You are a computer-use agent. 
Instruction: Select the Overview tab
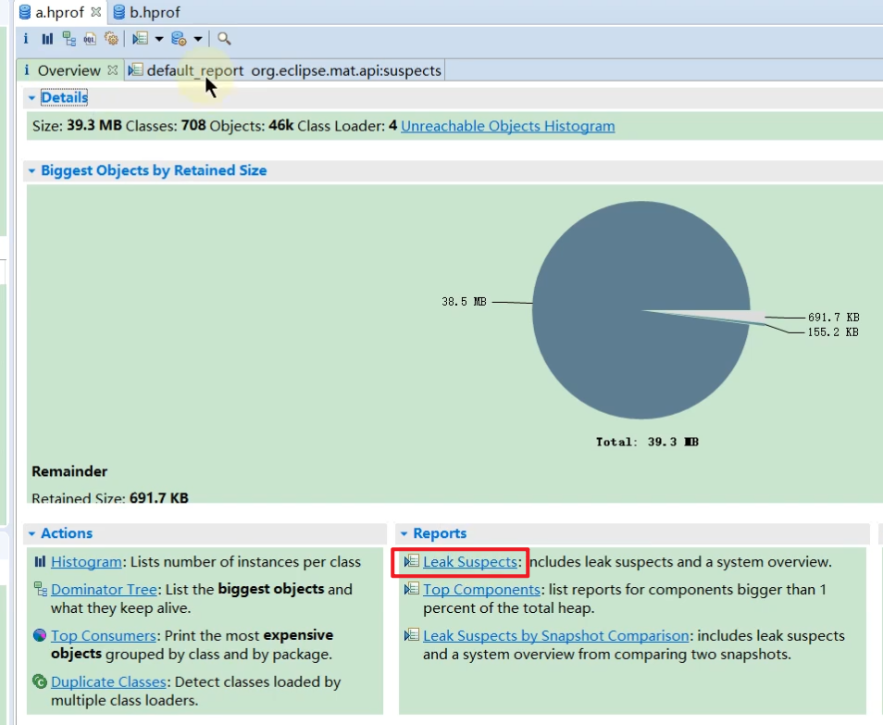click(68, 70)
